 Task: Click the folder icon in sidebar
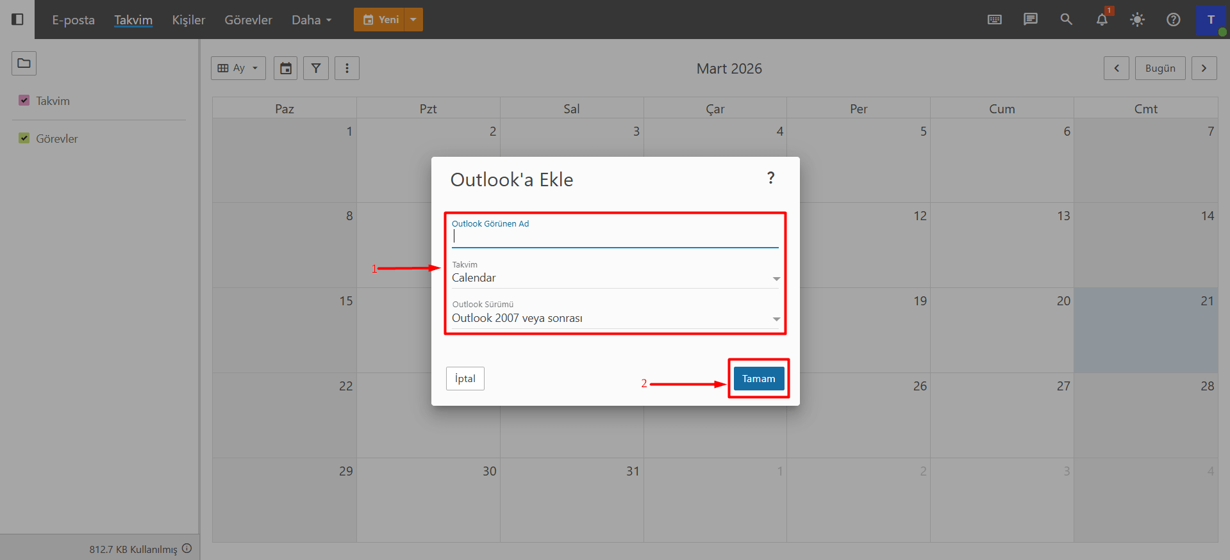click(24, 63)
